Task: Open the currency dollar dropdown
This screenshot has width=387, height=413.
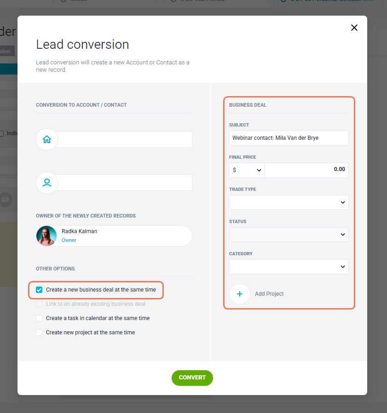Action: [x=247, y=170]
